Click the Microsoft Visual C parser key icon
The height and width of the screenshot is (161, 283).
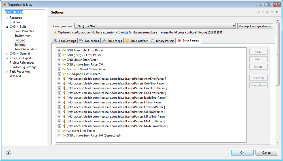coord(64,69)
